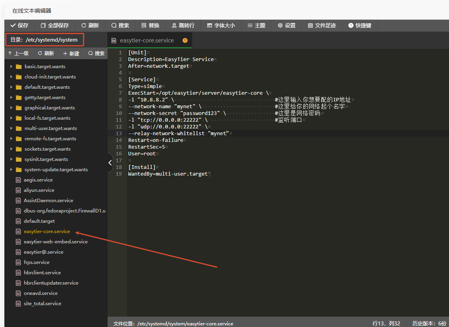Expand getty.target.wants folder arrow
Image resolution: width=449 pixels, height=327 pixels.
tap(11, 97)
